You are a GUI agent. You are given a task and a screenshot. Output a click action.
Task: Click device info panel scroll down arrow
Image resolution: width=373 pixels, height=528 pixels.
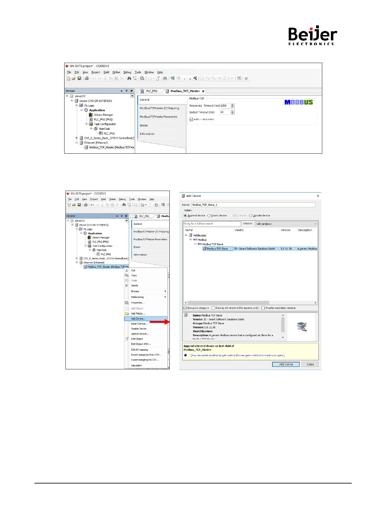pyautogui.click(x=283, y=337)
